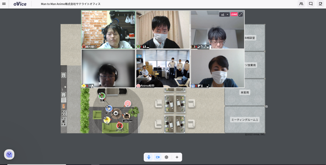This screenshot has width=326, height=165.
Task: Click the green bear avatar on map
Action: click(x=102, y=96)
